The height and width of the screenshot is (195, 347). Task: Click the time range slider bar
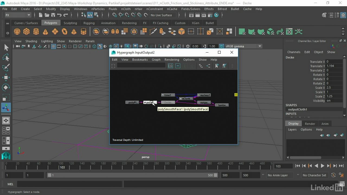[133, 175]
